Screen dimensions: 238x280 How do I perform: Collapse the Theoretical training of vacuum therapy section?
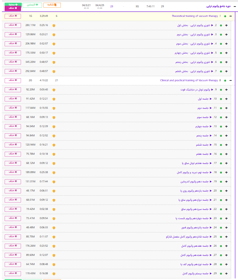[x=230, y=16]
